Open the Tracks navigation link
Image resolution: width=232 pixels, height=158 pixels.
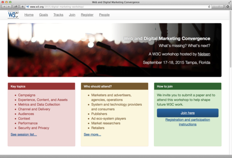tap(58, 15)
